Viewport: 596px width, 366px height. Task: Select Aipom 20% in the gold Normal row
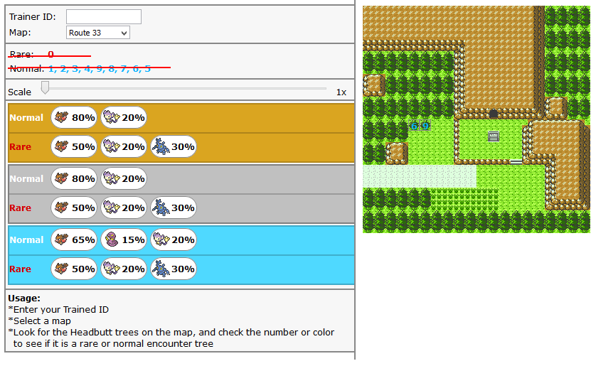(124, 118)
